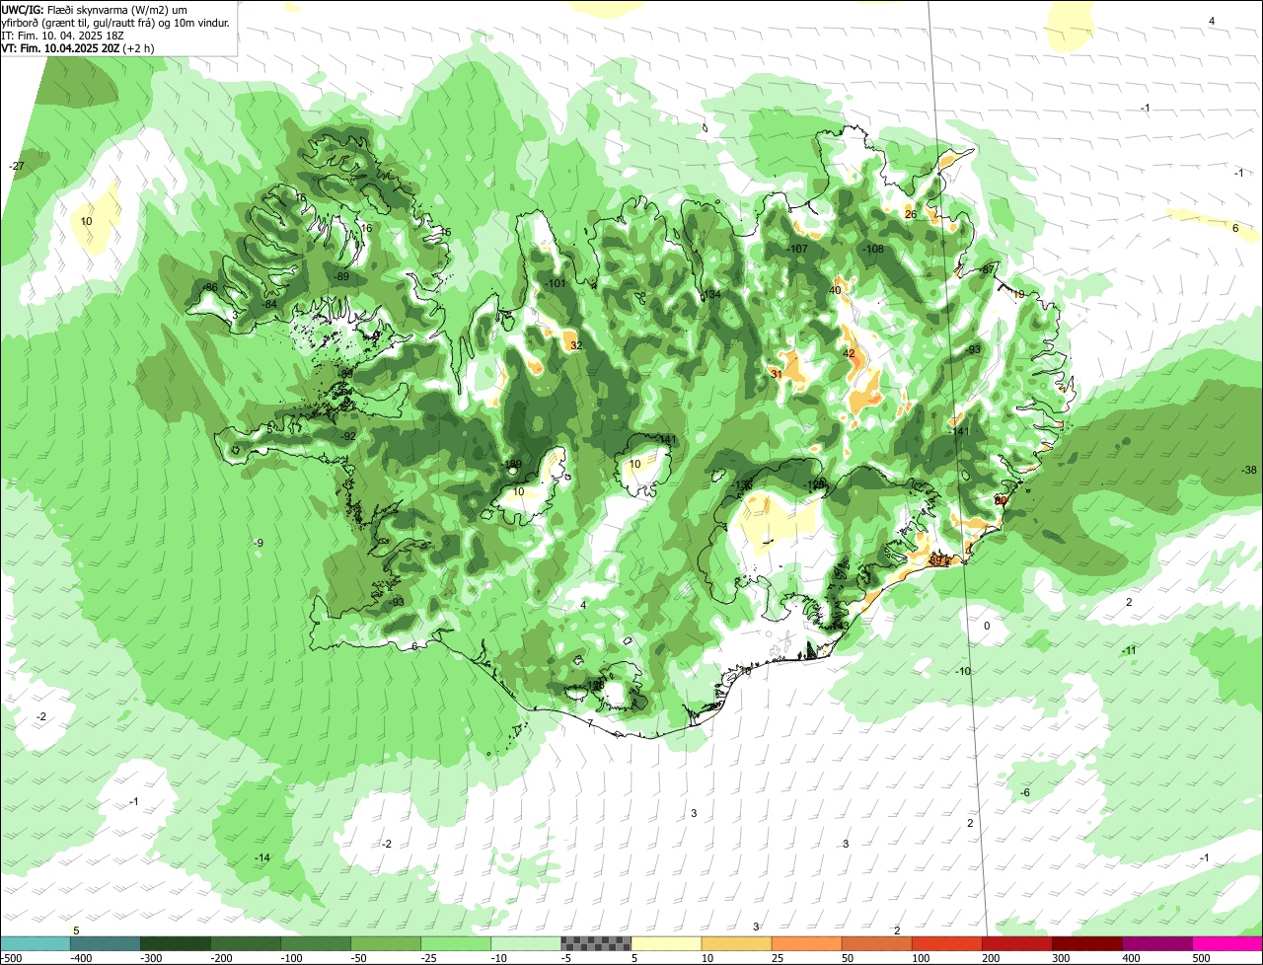Click the red swatch between 200 and 300
Screen dimensions: 1263x965
(x=1016, y=943)
